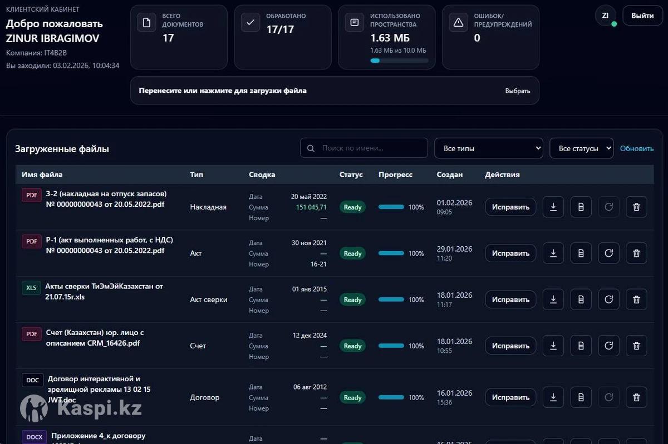Click the ZI user avatar
This screenshot has height=444, width=668.
(x=605, y=16)
